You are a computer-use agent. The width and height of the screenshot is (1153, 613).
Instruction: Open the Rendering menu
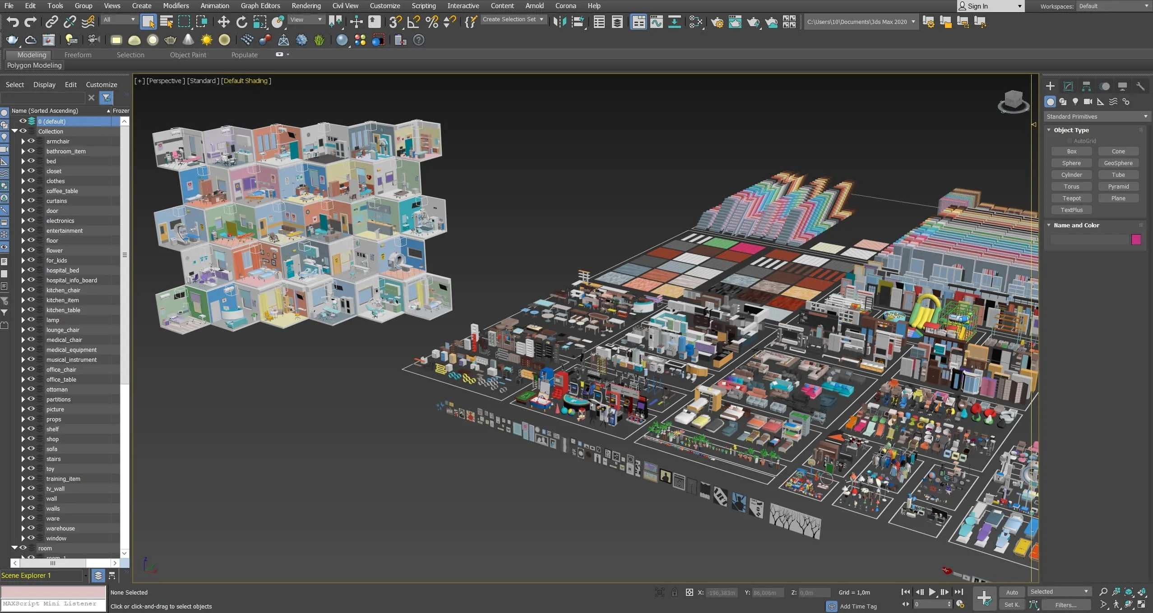(x=306, y=6)
